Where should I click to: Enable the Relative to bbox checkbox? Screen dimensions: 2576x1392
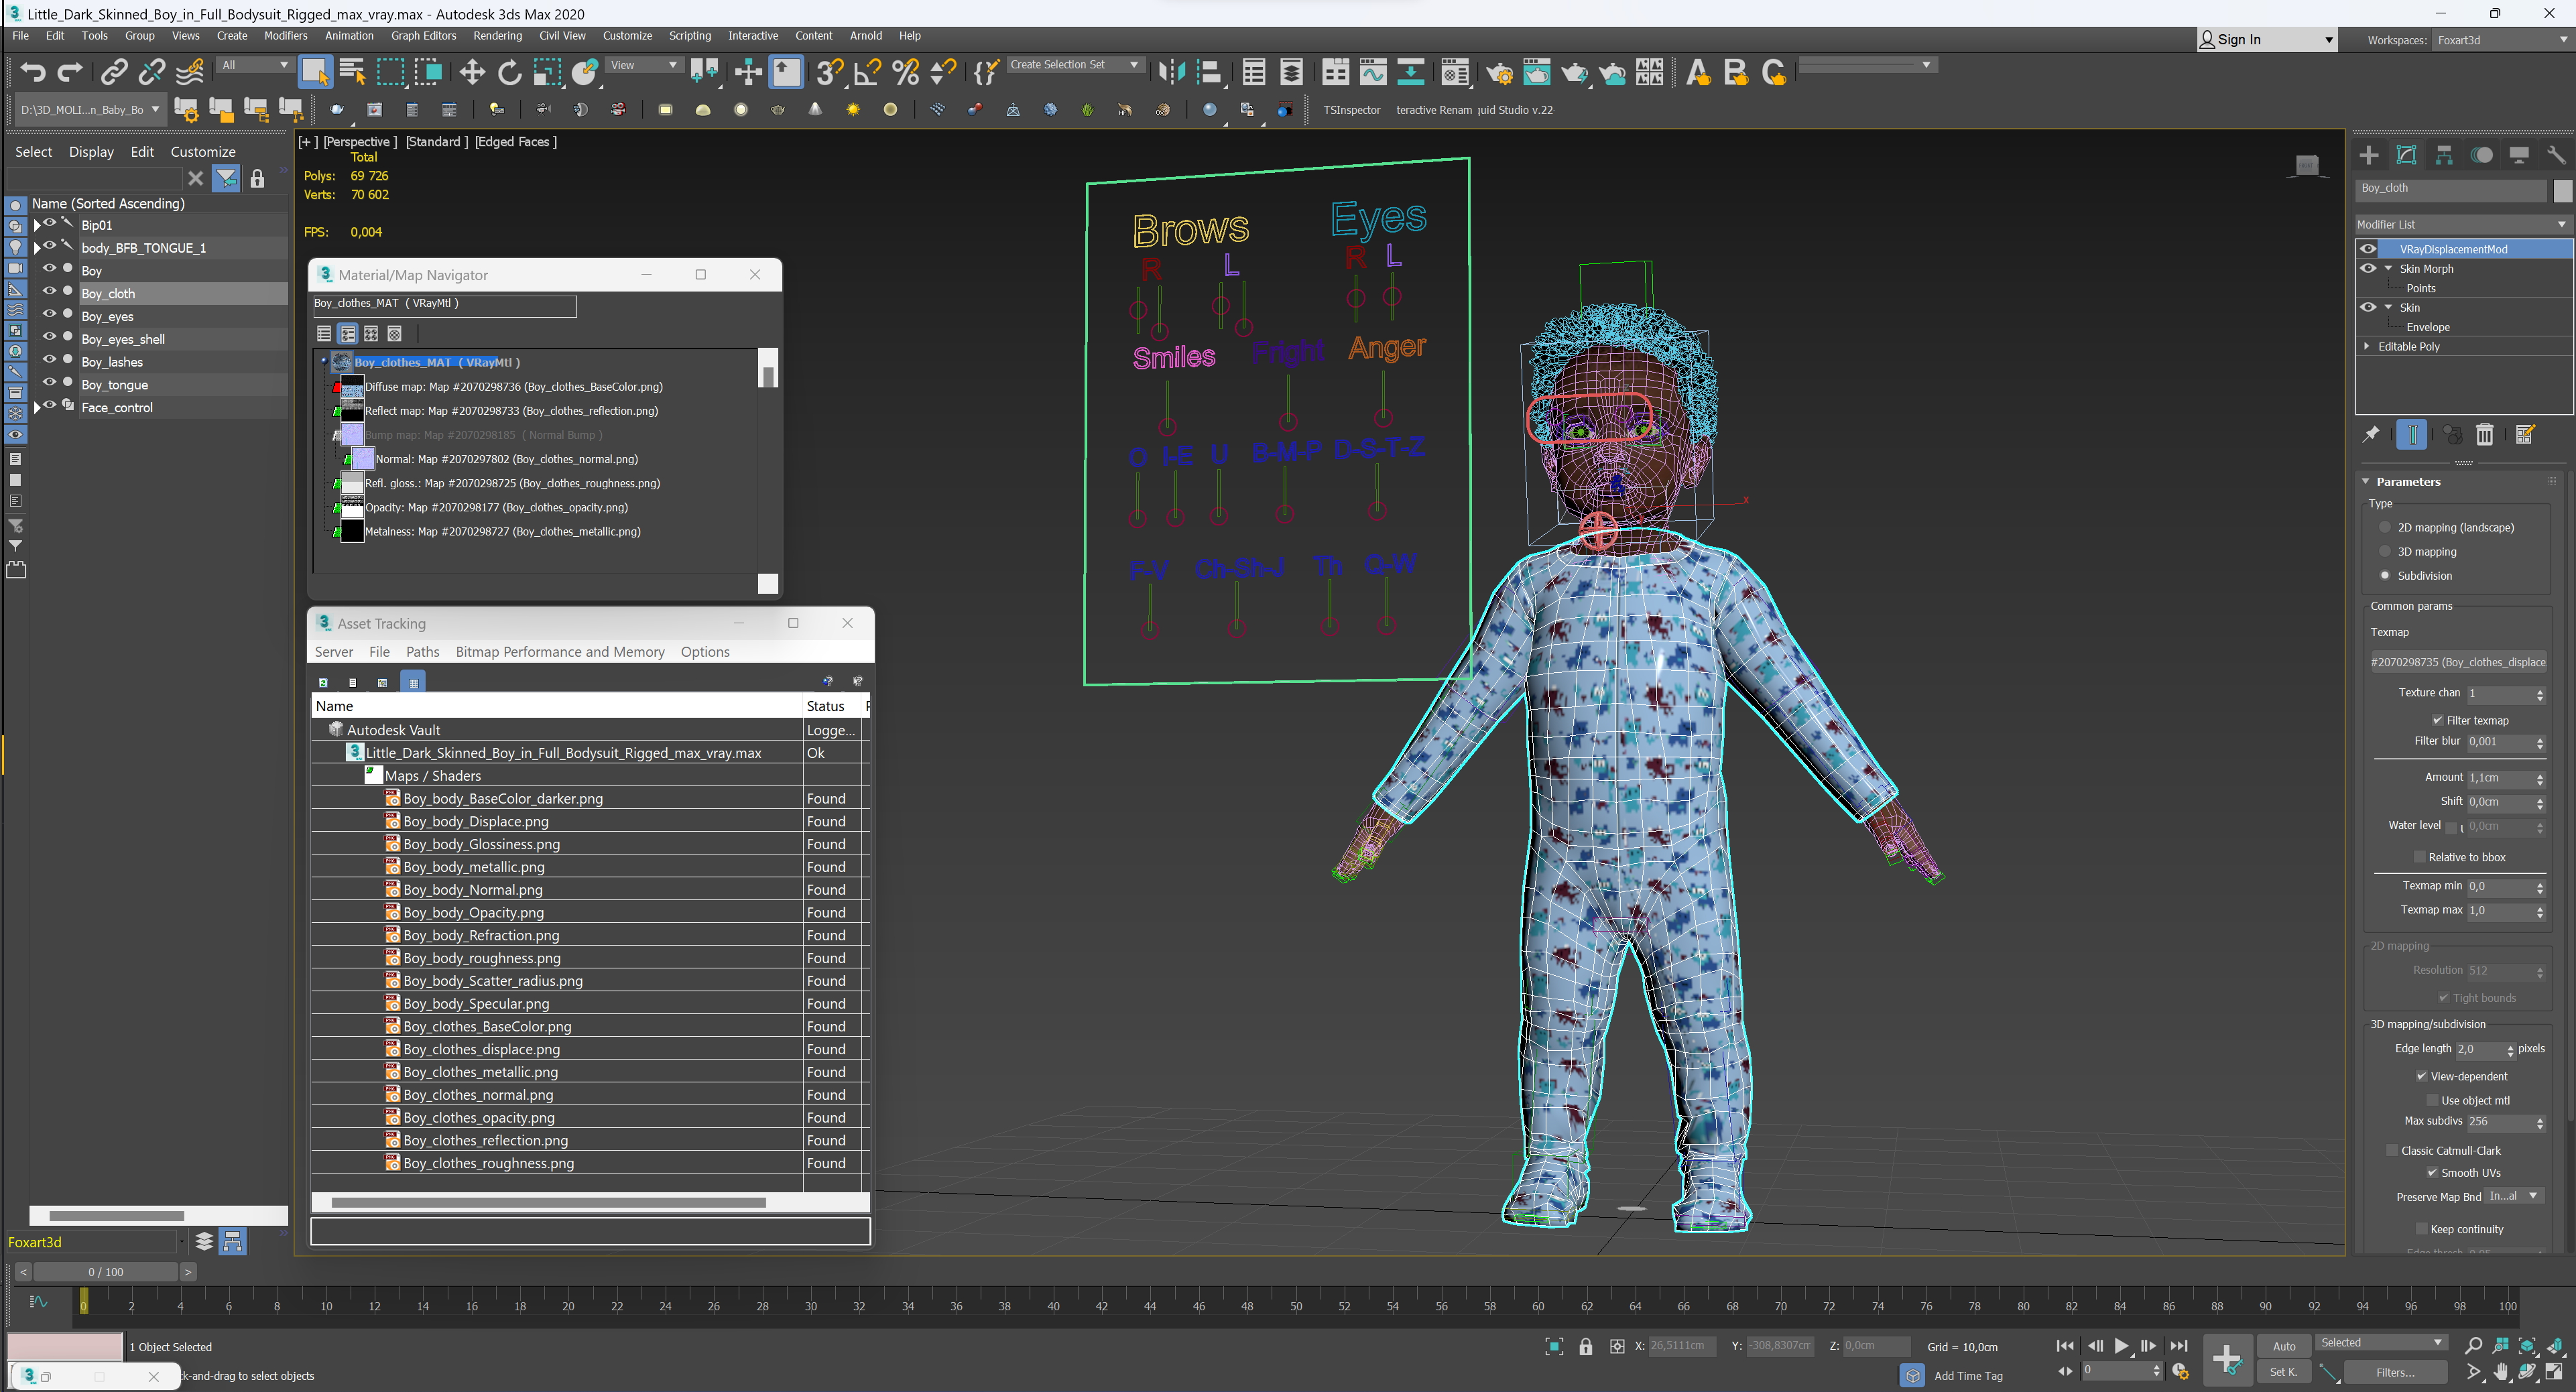point(2420,857)
